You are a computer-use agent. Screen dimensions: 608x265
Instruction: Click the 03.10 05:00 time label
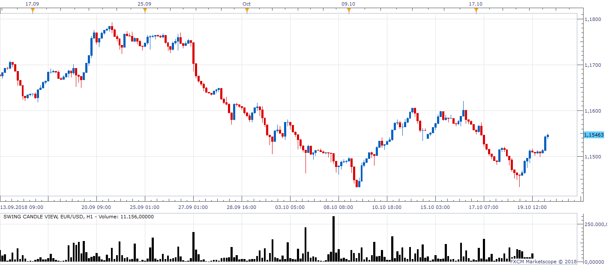[290, 207]
